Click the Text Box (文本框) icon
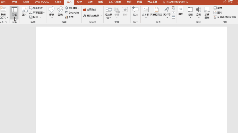This screenshot has height=133, width=238. coord(146,9)
